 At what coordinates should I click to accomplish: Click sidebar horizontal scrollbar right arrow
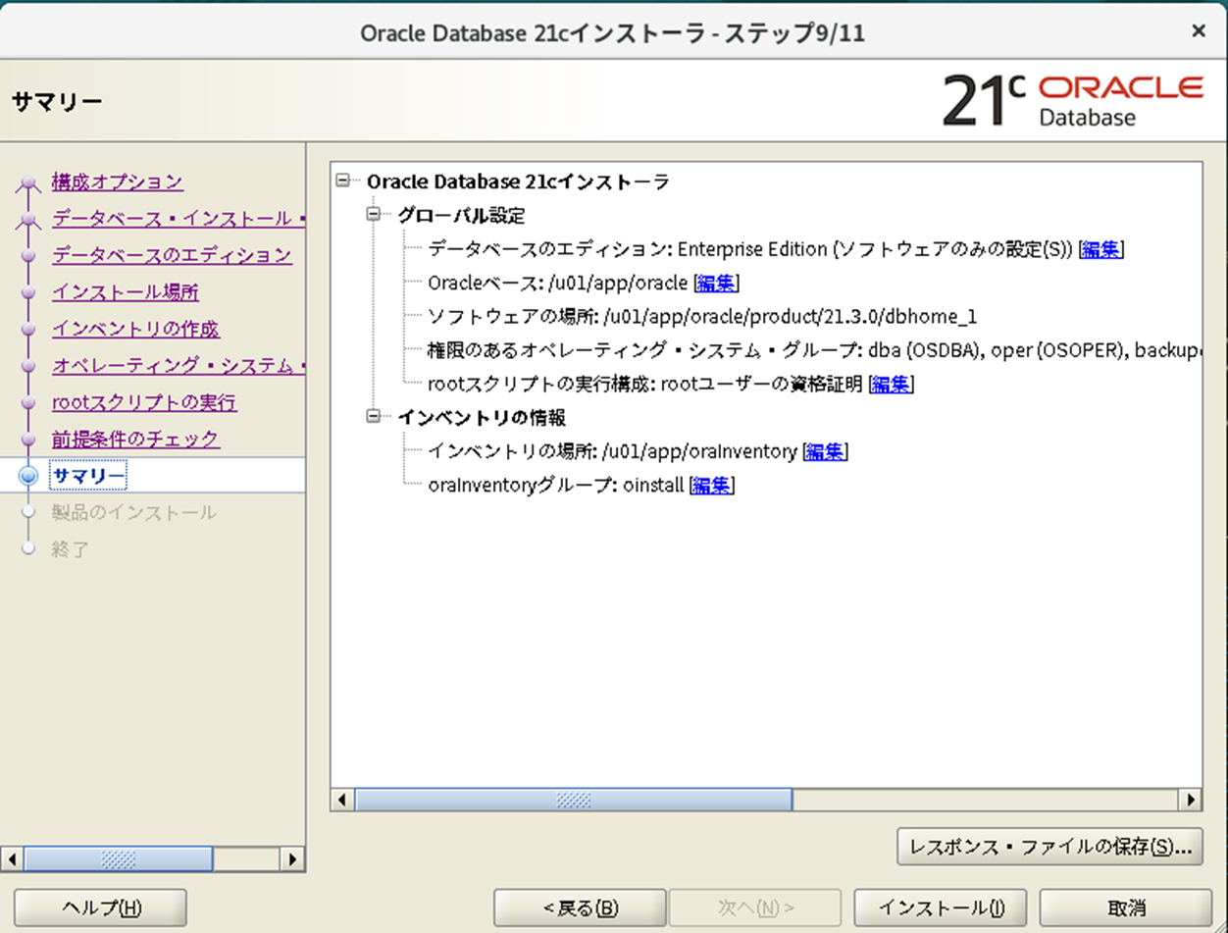pyautogui.click(x=292, y=859)
